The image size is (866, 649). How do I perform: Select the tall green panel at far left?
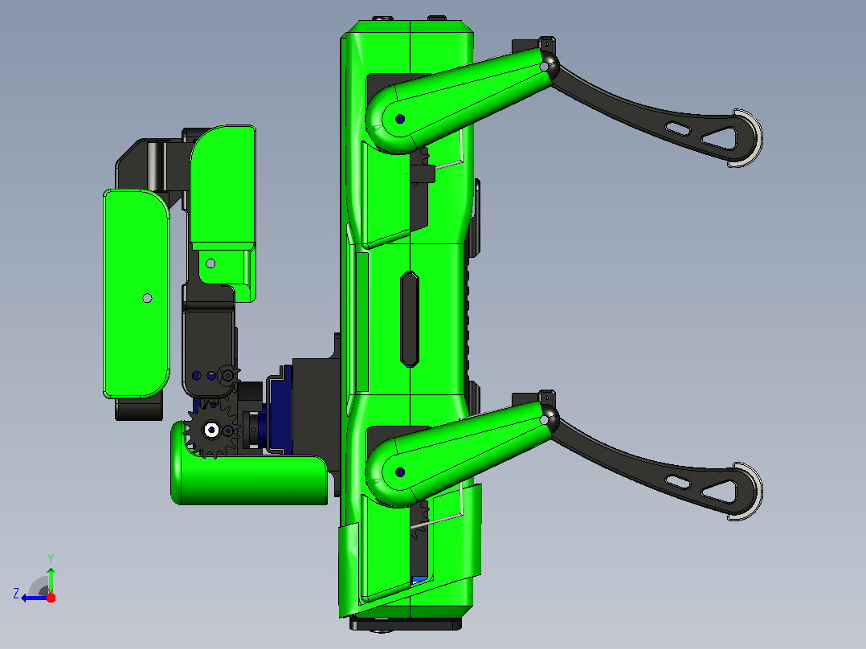(x=137, y=294)
